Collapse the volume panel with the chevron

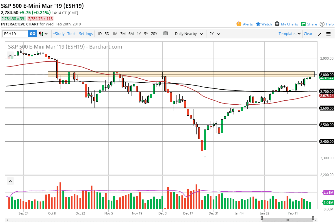10,181
